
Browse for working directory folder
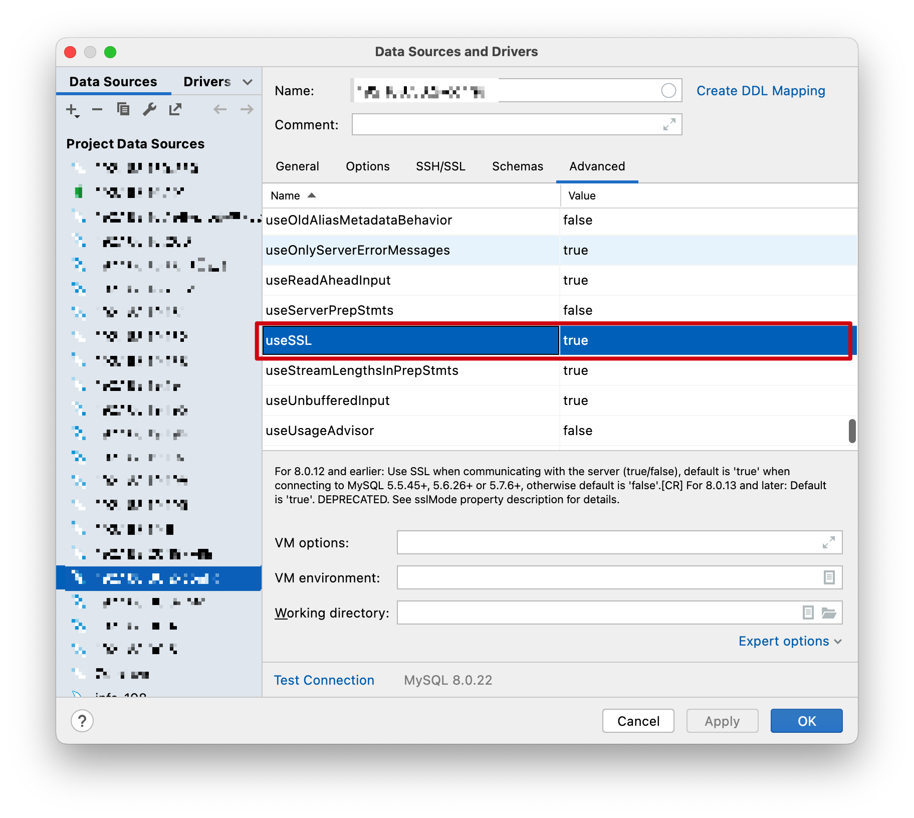(x=829, y=612)
